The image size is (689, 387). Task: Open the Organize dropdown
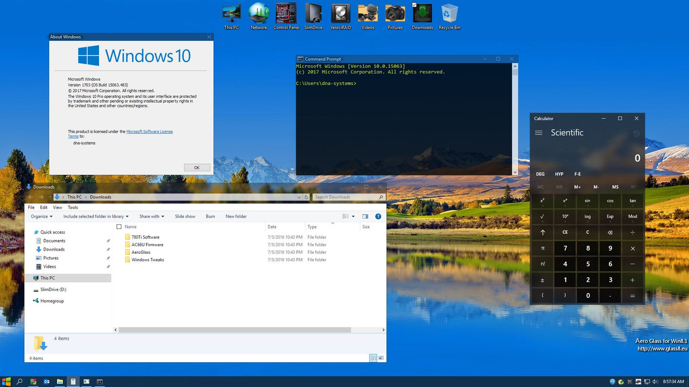[x=41, y=217]
